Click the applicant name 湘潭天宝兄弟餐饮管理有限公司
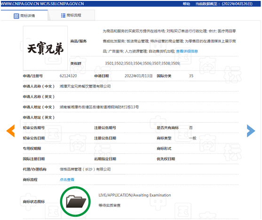The height and width of the screenshot is (220, 262). click(x=85, y=86)
